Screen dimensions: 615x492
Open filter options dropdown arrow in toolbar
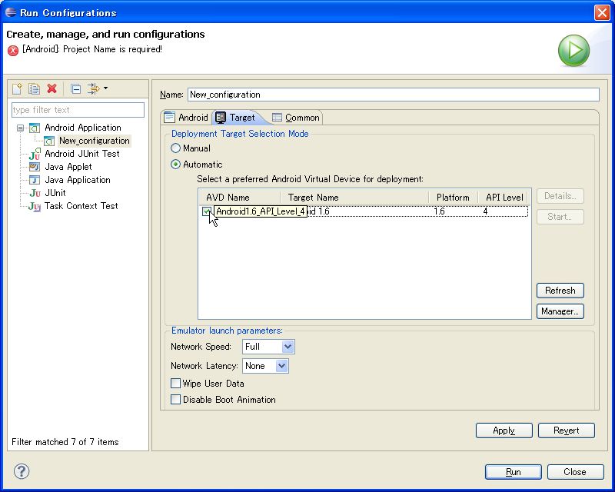pyautogui.click(x=105, y=88)
